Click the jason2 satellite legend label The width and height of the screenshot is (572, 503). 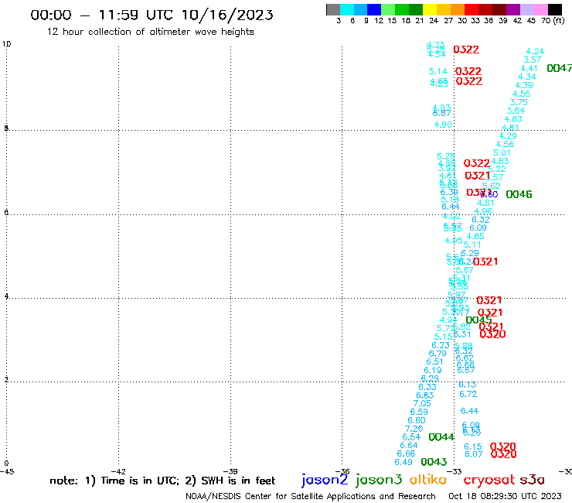(x=325, y=481)
